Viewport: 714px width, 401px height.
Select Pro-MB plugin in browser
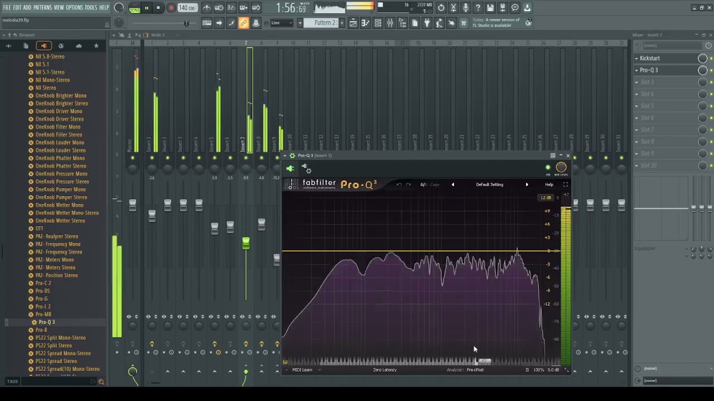[x=43, y=314]
